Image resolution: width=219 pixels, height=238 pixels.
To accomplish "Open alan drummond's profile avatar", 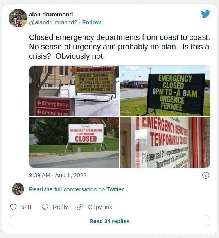I will point(18,18).
